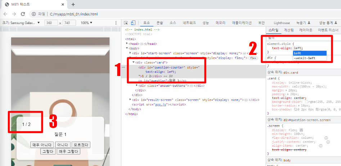This screenshot has height=166, width=341.
Task: Click the info icon next to justify-content: center
Action: point(328,142)
